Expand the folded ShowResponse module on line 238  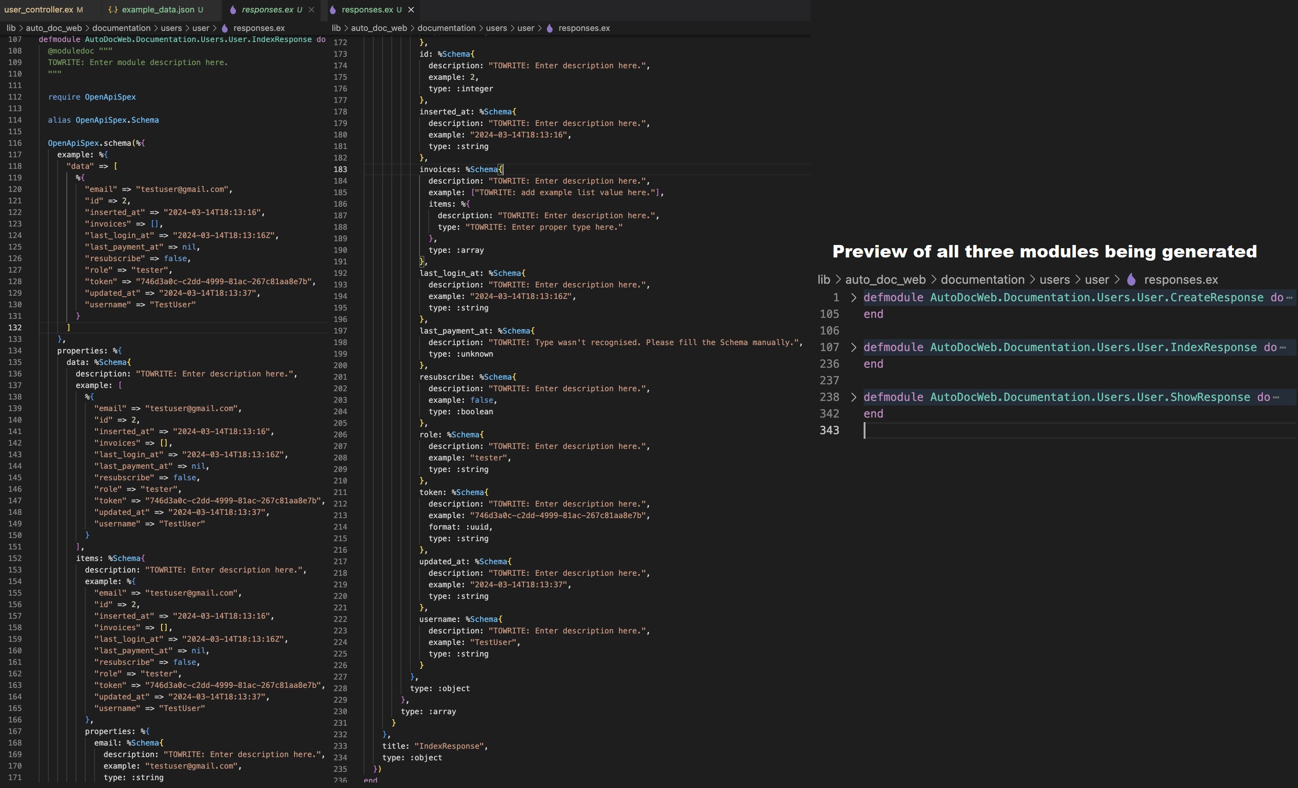(853, 397)
